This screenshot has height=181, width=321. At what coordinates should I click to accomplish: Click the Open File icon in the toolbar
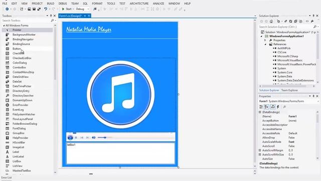click(29, 9)
